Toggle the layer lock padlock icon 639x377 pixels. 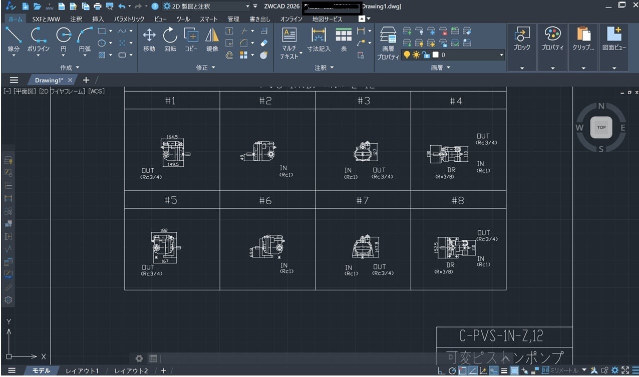click(426, 55)
